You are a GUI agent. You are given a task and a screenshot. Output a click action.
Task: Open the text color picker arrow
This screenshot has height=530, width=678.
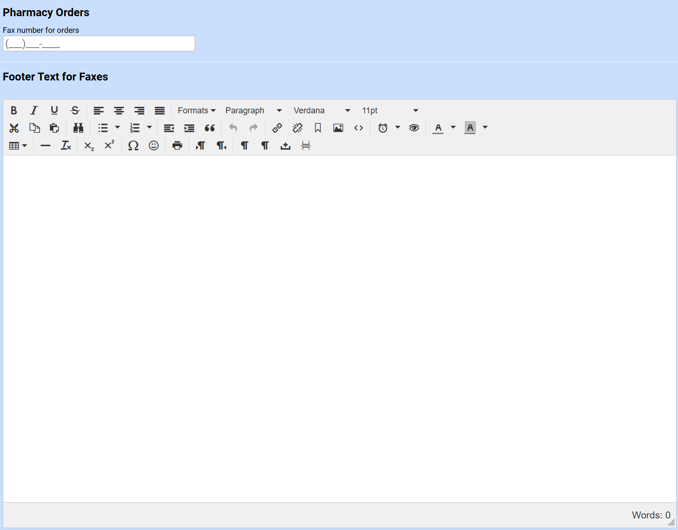pos(453,128)
